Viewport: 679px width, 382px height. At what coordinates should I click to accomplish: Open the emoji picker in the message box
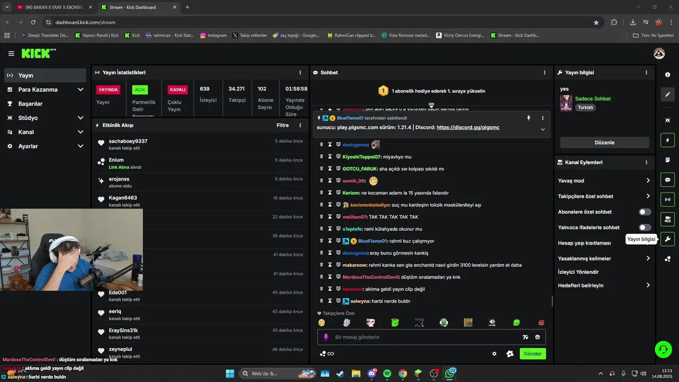tap(537, 337)
